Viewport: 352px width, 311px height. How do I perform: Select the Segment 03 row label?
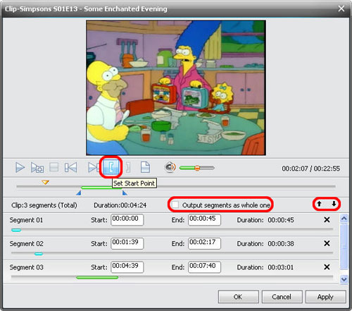coord(26,267)
